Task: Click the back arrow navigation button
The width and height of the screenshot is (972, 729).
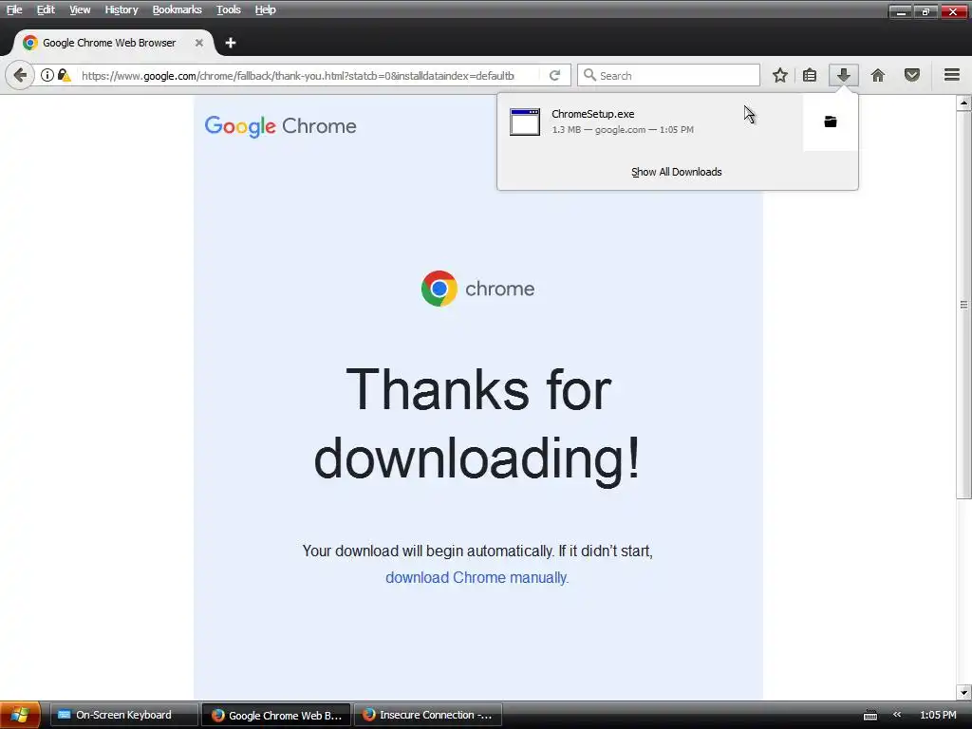Action: tap(20, 76)
